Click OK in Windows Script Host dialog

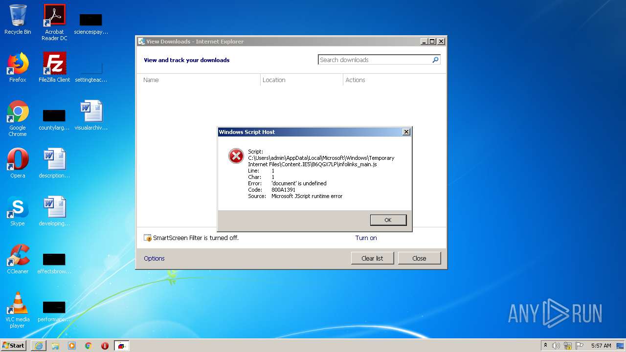pos(388,220)
